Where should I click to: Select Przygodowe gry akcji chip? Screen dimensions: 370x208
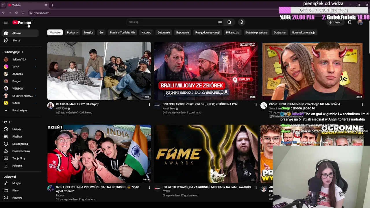click(207, 32)
